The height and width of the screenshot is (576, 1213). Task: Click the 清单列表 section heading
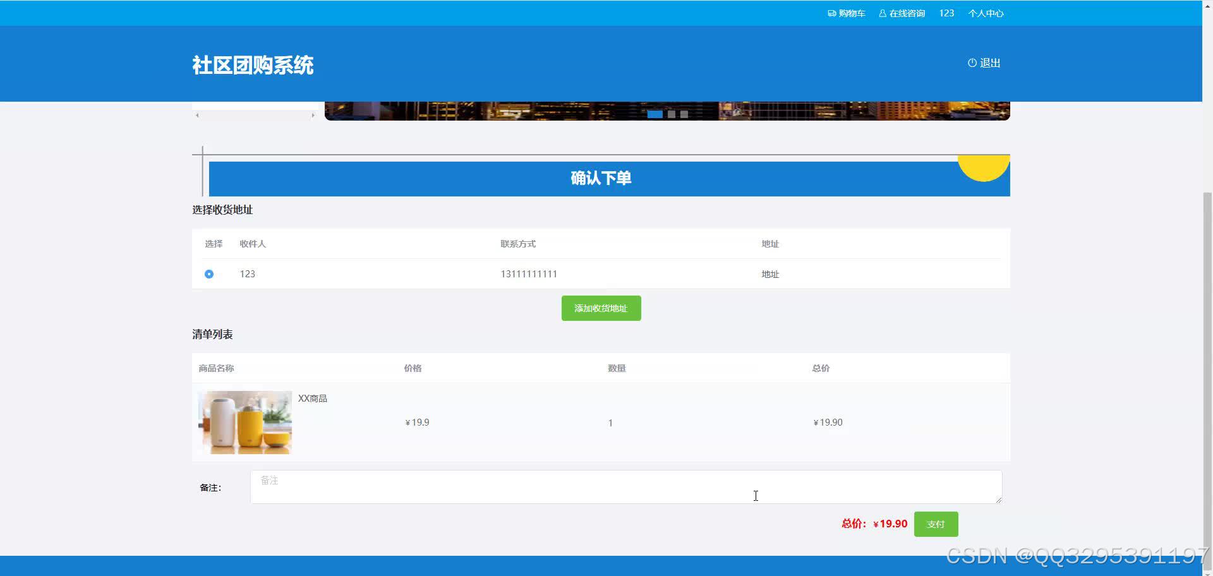point(212,334)
